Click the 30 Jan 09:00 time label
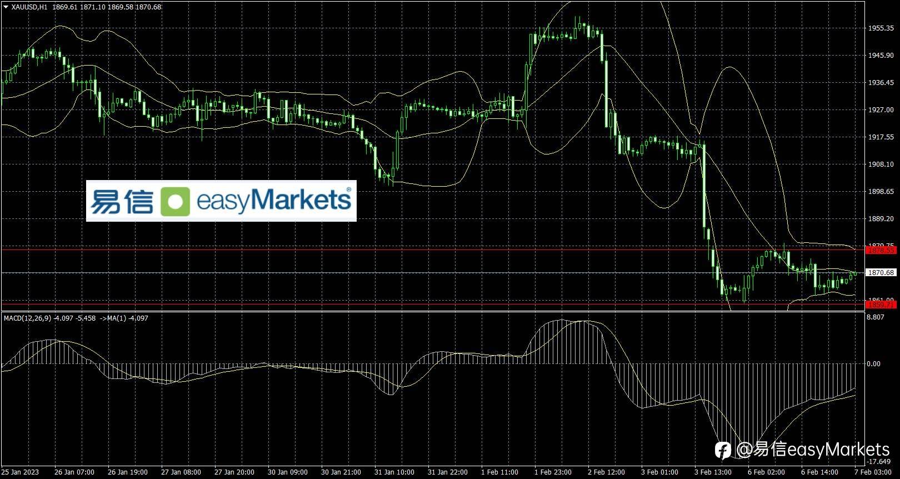Screen dimensions: 900x479 click(x=288, y=472)
